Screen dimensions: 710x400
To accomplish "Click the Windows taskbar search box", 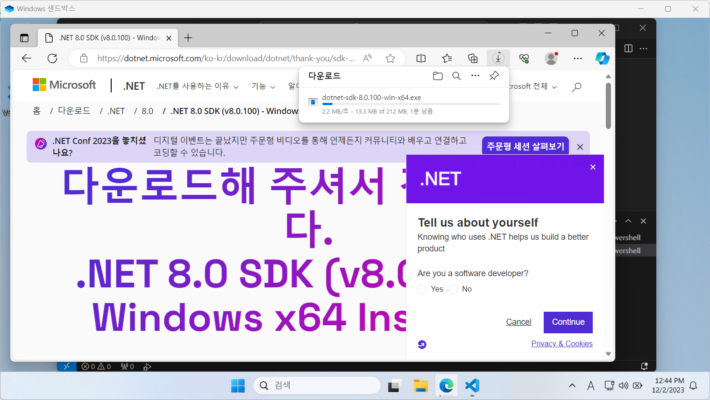I will [x=317, y=386].
